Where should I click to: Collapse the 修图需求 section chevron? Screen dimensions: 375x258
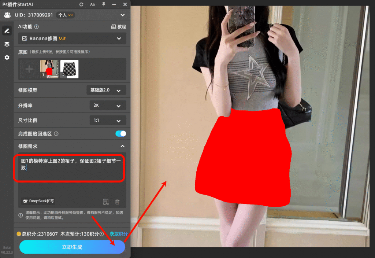pyautogui.click(x=122, y=146)
